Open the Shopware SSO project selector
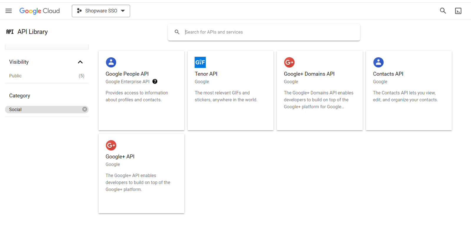This screenshot has height=225, width=471. [101, 11]
